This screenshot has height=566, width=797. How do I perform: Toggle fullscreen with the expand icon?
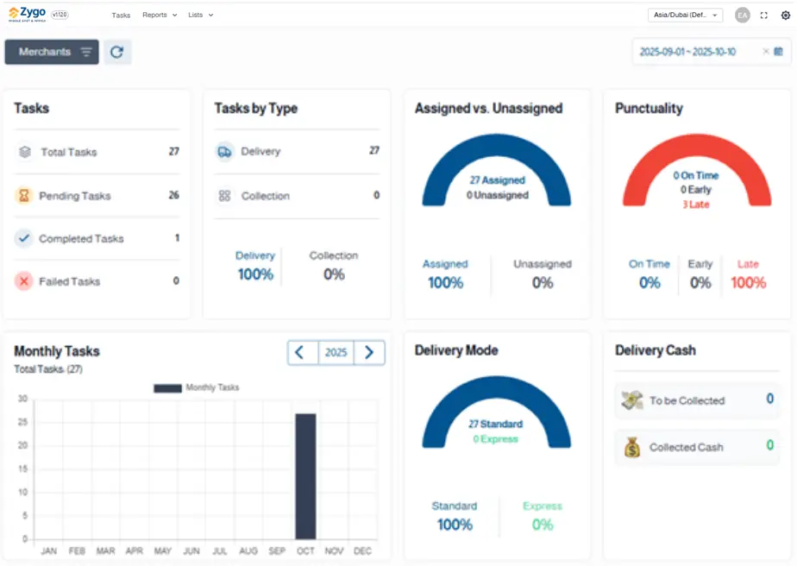(763, 16)
